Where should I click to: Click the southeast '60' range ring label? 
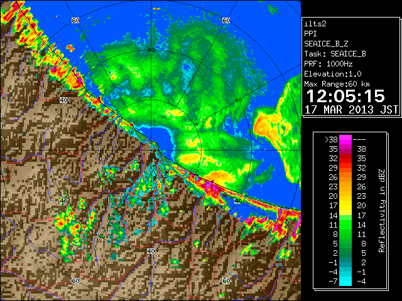[226, 280]
